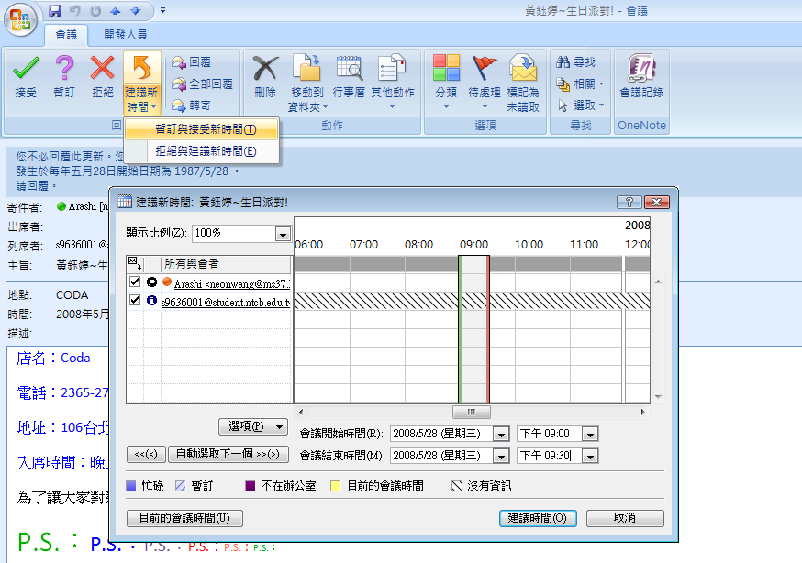Mark meeting as tentative (暫訂)

(x=64, y=77)
